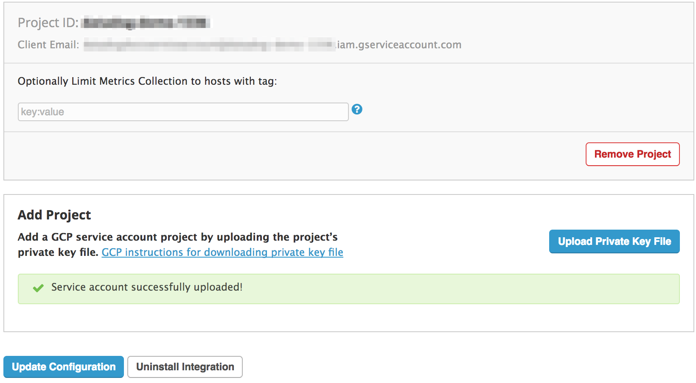Click the blue help question mark icon
This screenshot has width=696, height=383.
tap(357, 109)
